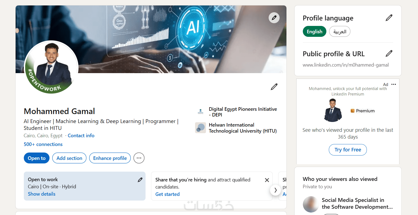Screen dimensions: 418x215
Task: Click the Profile language heading
Action: (328, 18)
